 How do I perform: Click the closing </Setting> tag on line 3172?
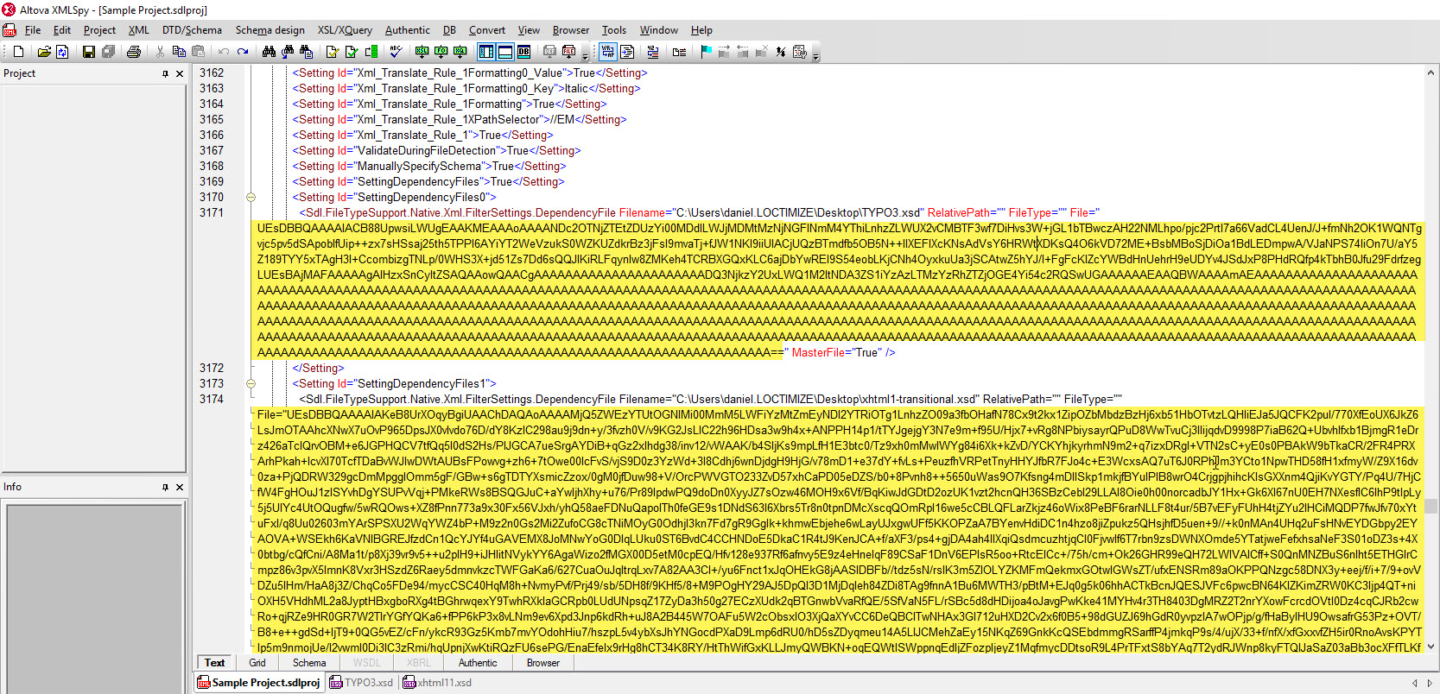pyautogui.click(x=318, y=368)
